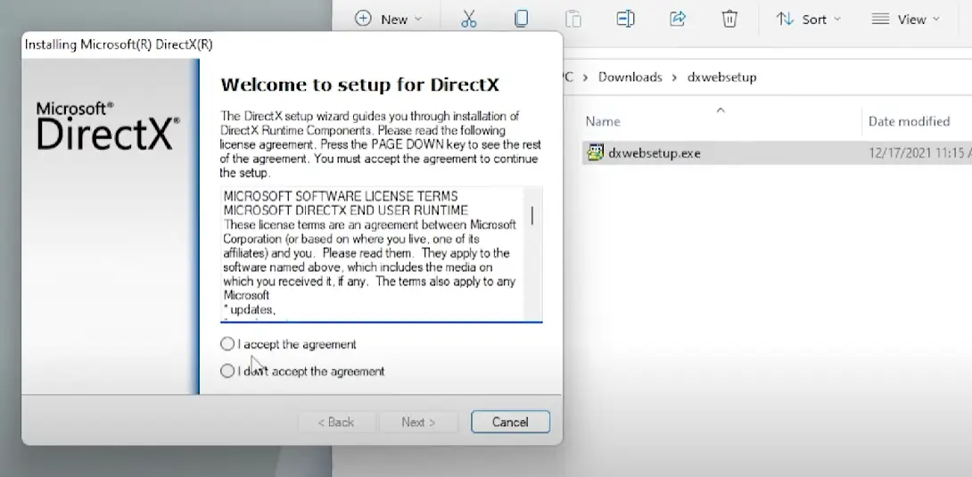
Task: Sort files by the Name column header
Action: (x=603, y=121)
